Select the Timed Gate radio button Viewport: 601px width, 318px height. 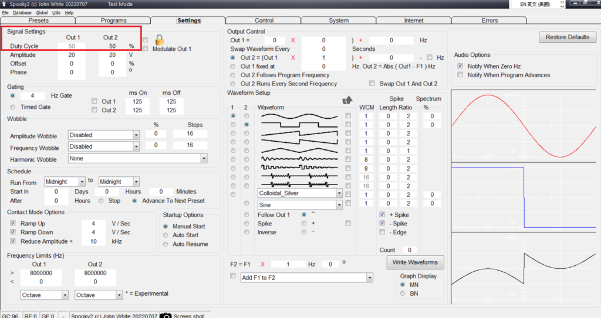click(x=13, y=107)
